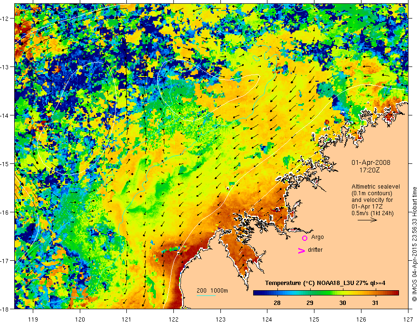Screen dimensions: 418x323
Task: Click the -13 latitude axis label
Action: coord(5,67)
